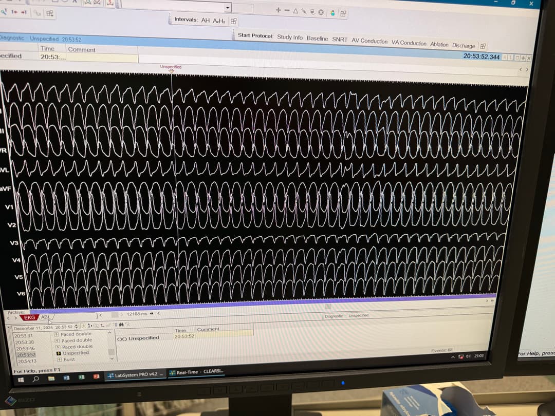Image resolution: width=555 pixels, height=416 pixels.
Task: Open Word from the Windows taskbar
Action: click(x=66, y=378)
